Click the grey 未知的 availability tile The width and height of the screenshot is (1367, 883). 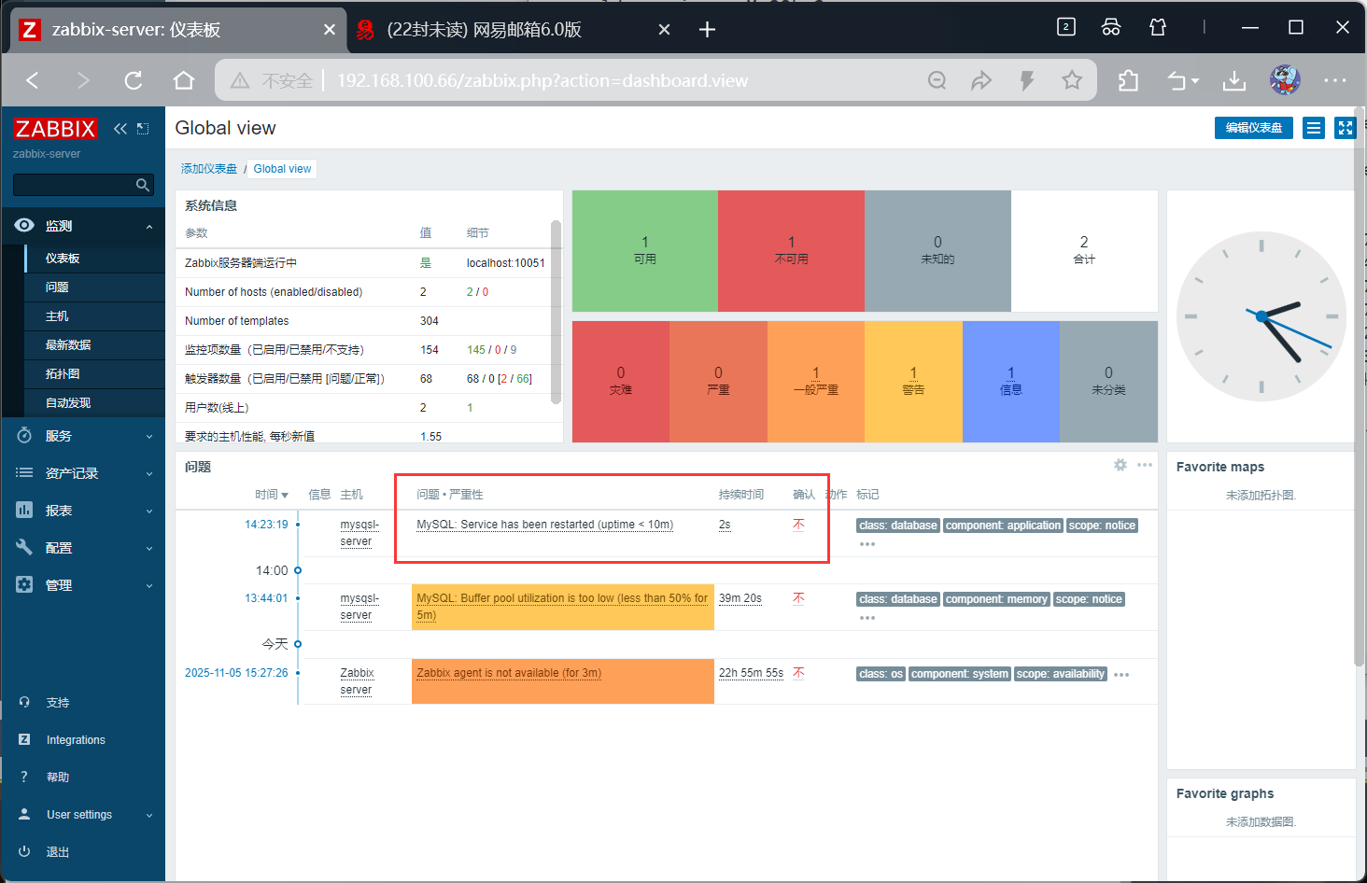coord(937,251)
